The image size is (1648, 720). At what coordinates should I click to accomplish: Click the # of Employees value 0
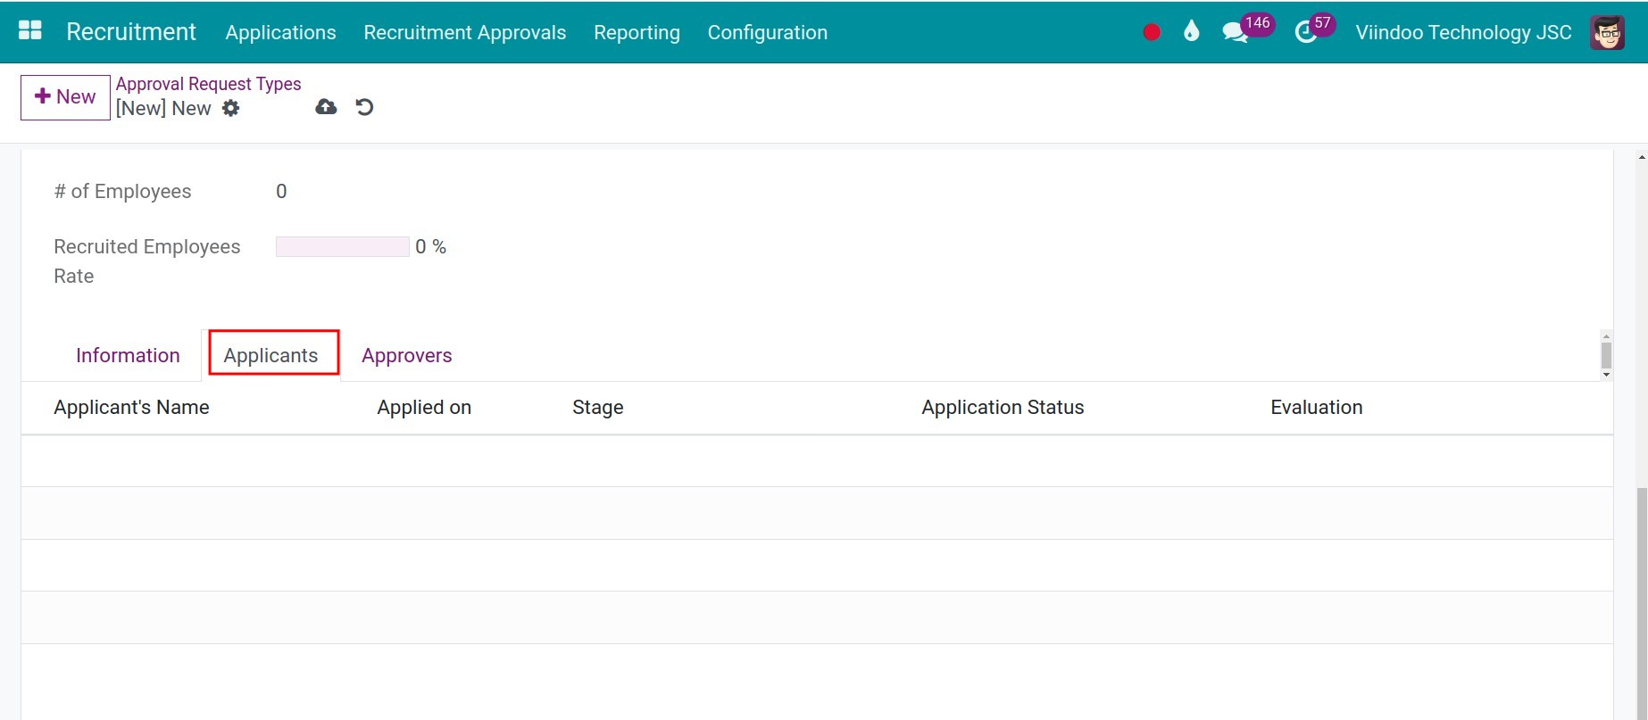tap(281, 192)
